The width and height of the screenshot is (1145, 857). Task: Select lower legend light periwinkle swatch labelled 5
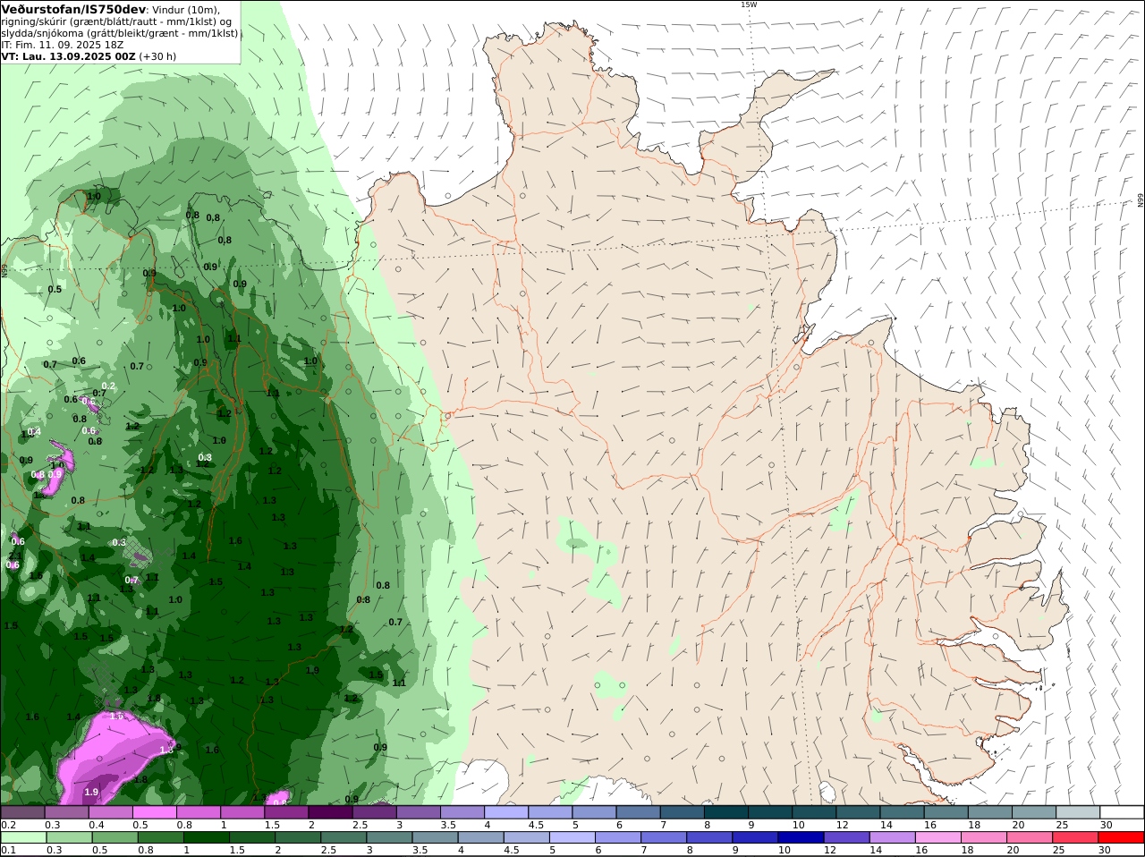(572, 837)
